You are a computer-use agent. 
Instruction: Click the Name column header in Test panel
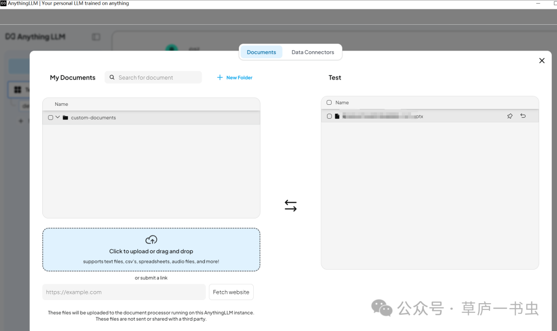pyautogui.click(x=342, y=102)
